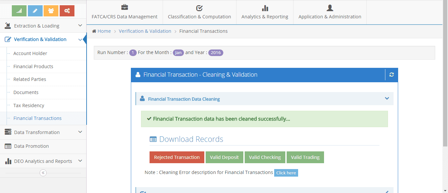Collapse the Verification & Validation chevron
The width and height of the screenshot is (448, 193).
click(x=80, y=40)
